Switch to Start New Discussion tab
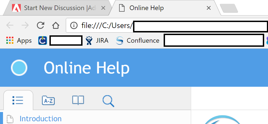The height and width of the screenshot is (124, 268). [56, 8]
